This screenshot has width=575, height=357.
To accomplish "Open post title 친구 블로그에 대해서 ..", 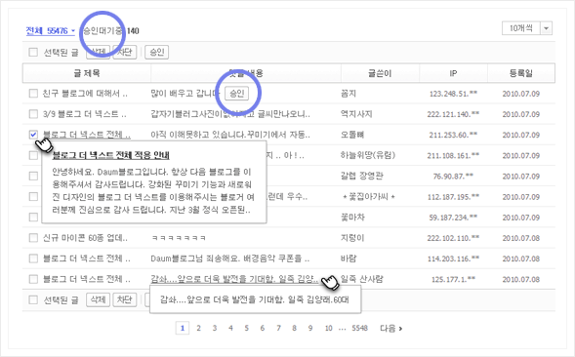I will [x=85, y=94].
